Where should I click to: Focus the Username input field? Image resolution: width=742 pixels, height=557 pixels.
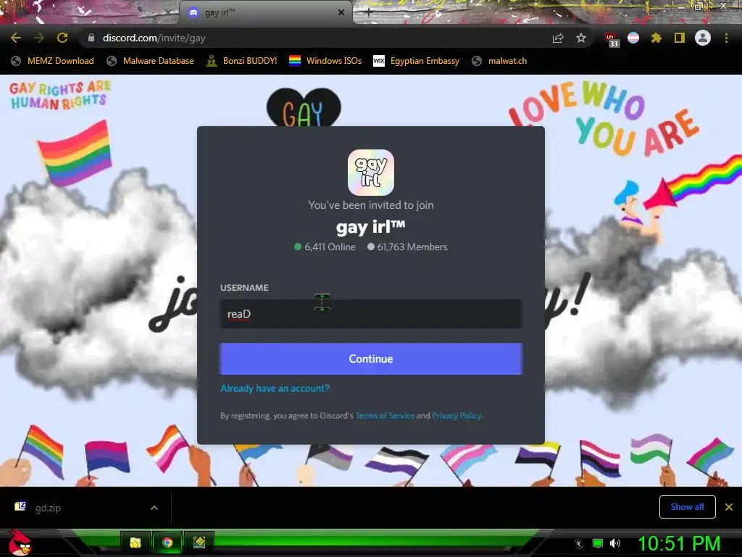coord(371,313)
